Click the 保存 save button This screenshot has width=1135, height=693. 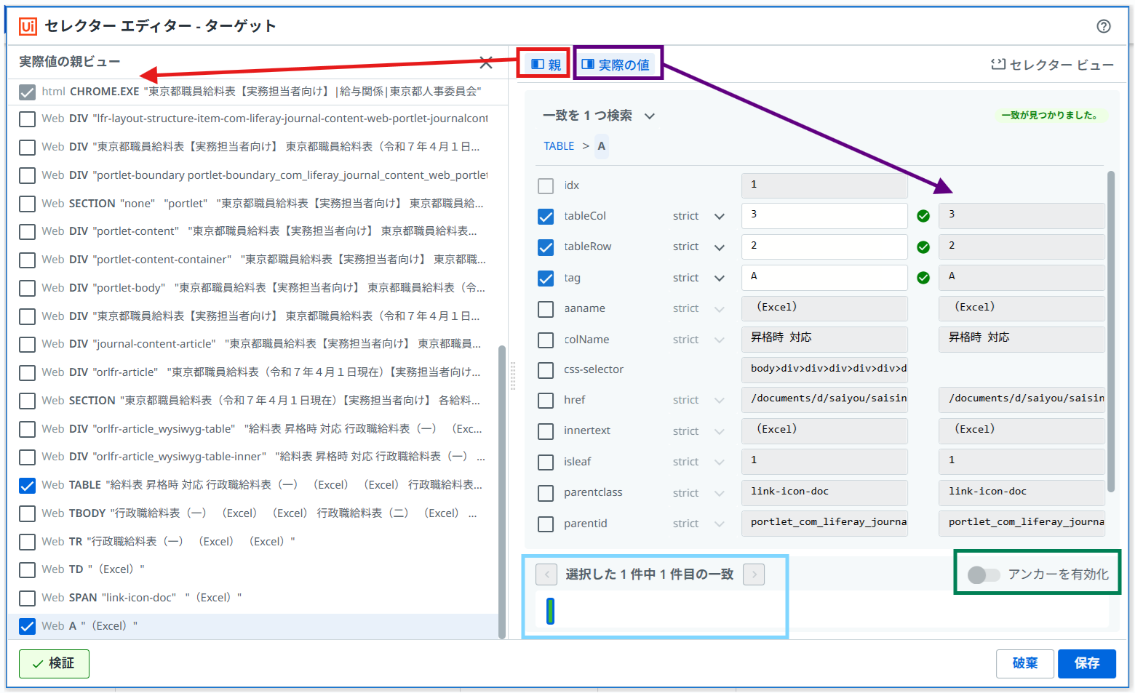click(1087, 664)
